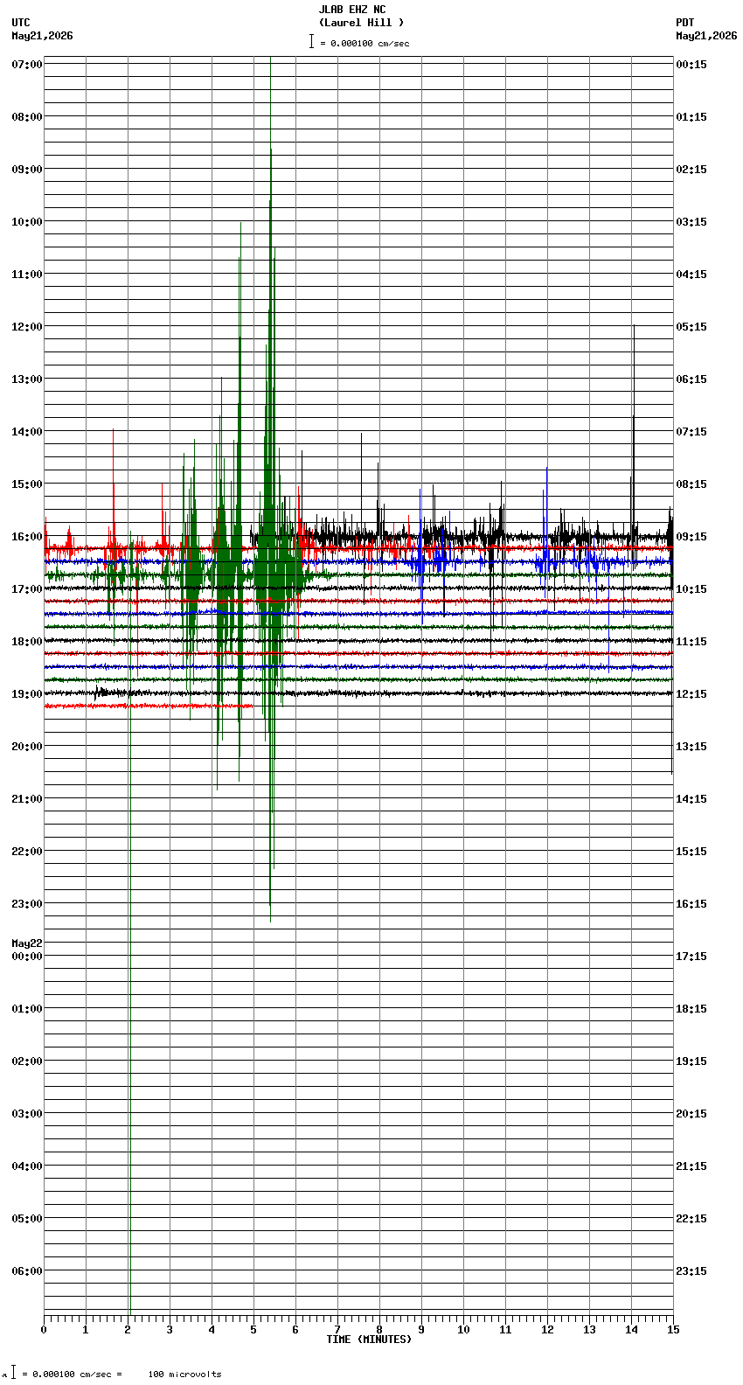
Task: Click the 00:15 PDT time label
Action: pyautogui.click(x=691, y=65)
